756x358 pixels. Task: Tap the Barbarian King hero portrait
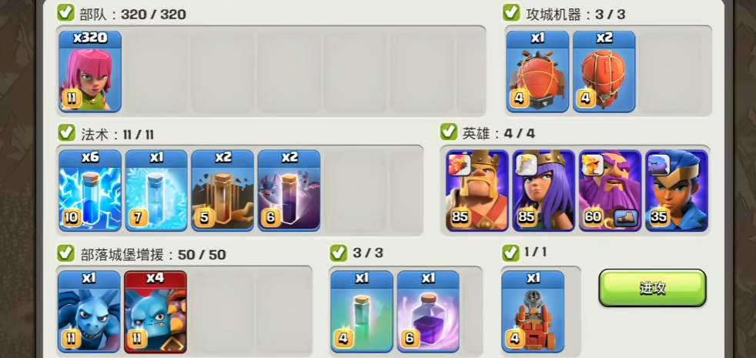[477, 191]
